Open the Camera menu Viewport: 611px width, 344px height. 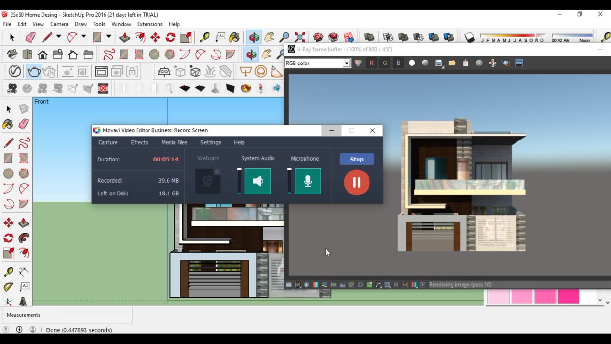tap(59, 24)
